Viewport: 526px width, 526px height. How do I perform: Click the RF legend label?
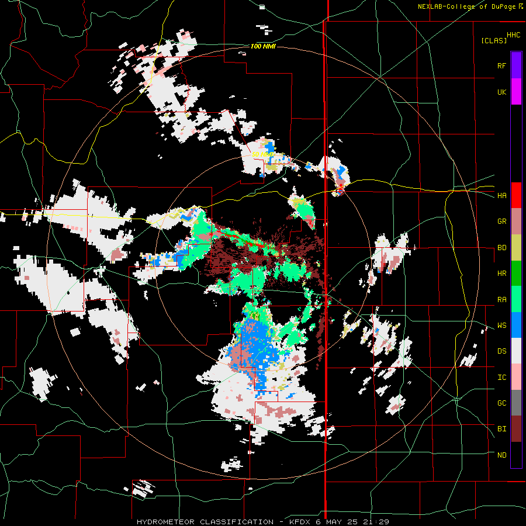pos(501,66)
